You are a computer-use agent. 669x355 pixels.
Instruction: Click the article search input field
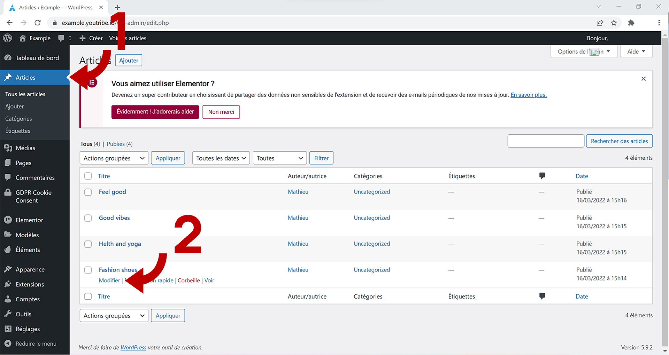point(545,141)
